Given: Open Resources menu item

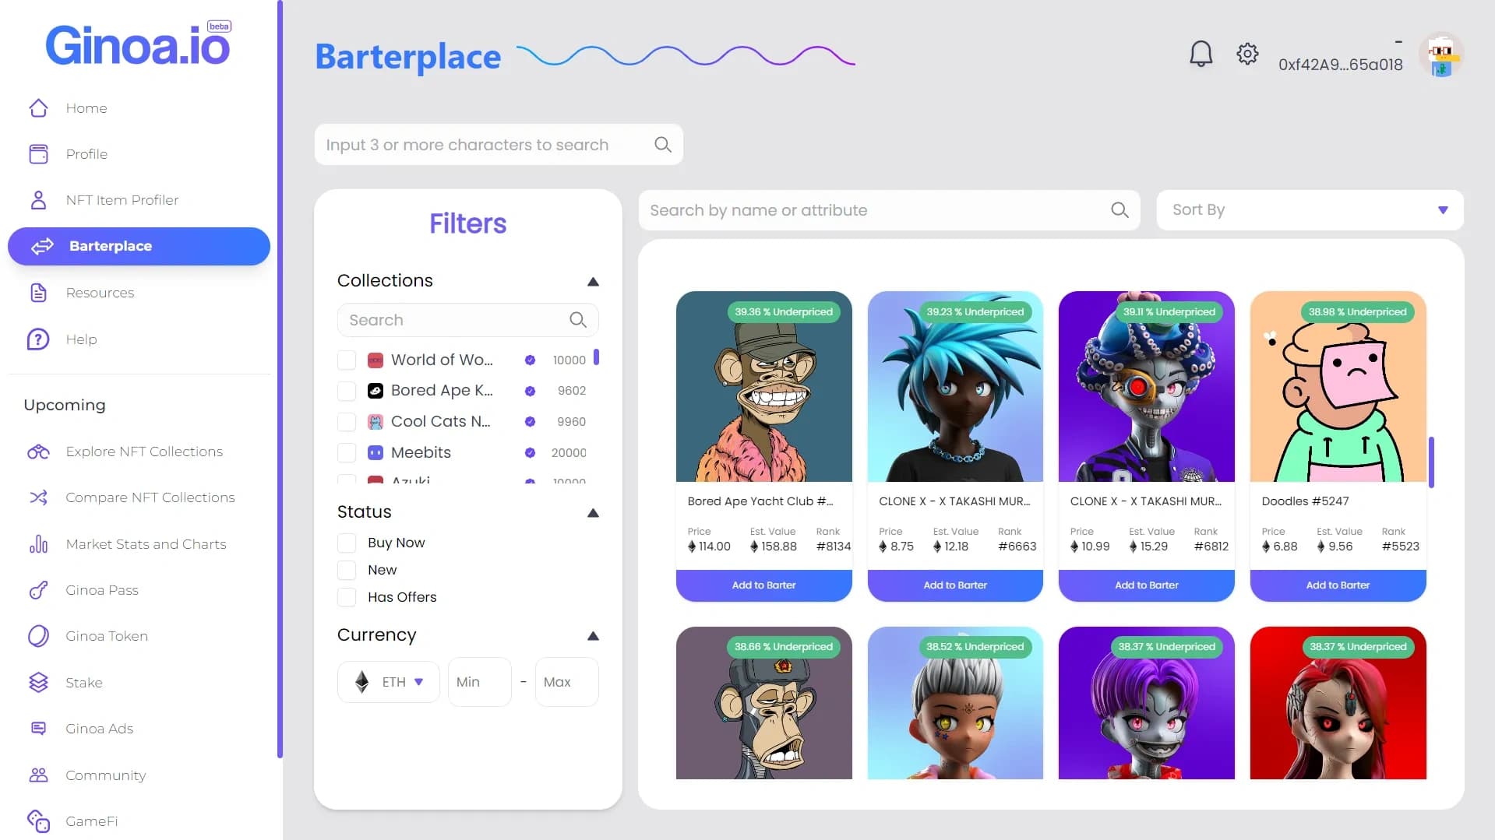Looking at the screenshot, I should (x=100, y=293).
